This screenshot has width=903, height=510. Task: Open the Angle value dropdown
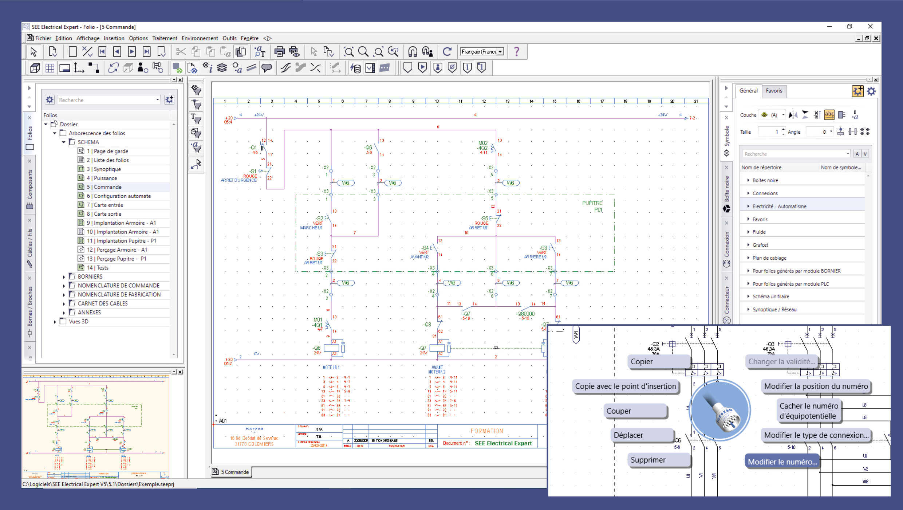pyautogui.click(x=831, y=132)
